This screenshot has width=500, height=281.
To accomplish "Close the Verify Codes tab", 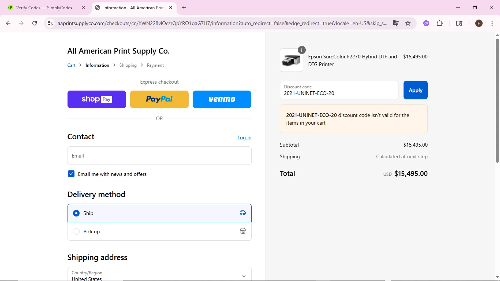I will tap(84, 8).
